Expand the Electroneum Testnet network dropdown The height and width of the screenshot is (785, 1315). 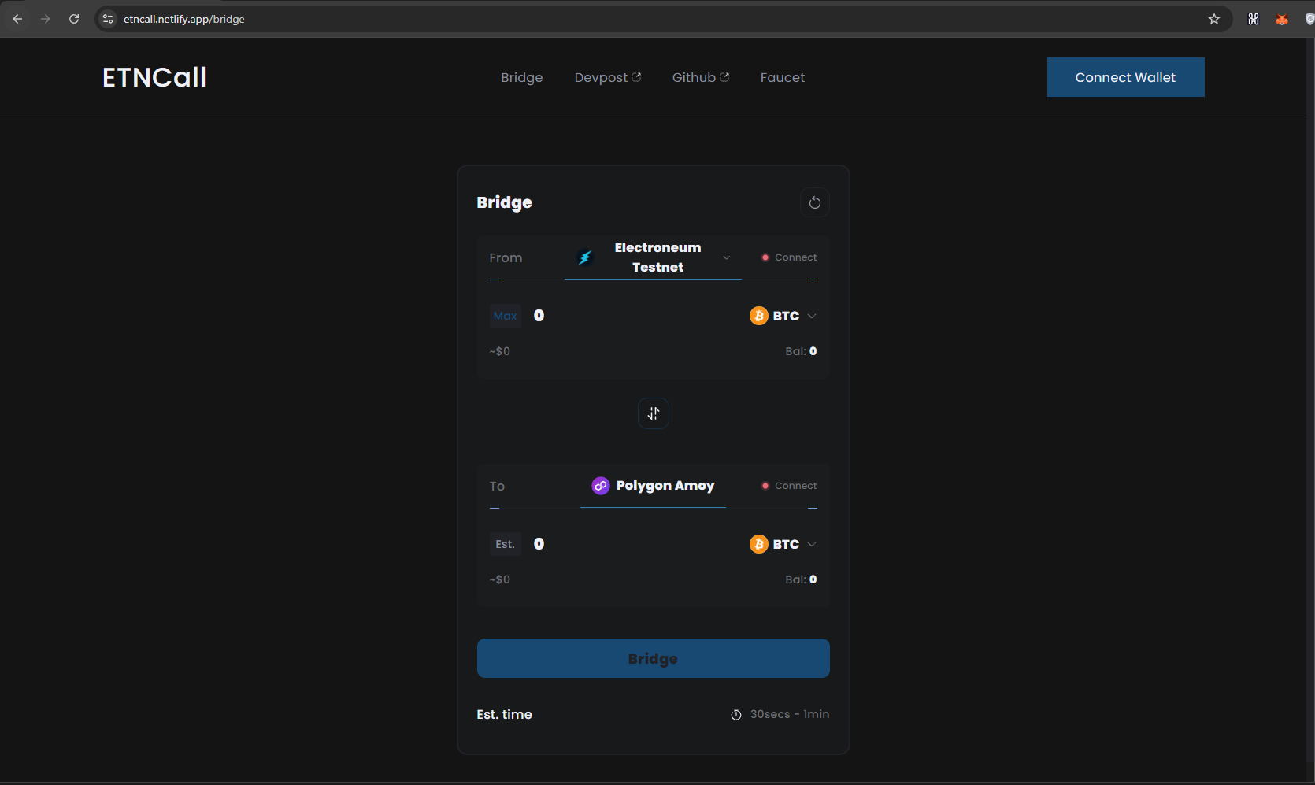[x=653, y=257]
